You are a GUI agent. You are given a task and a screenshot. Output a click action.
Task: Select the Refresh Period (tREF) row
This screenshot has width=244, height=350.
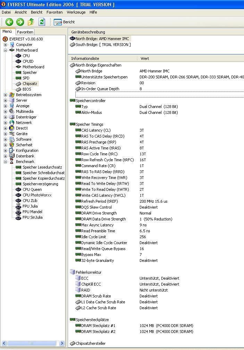click(x=157, y=201)
